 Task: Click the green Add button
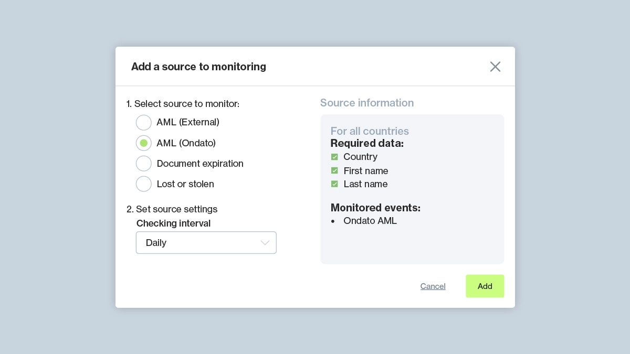(485, 286)
